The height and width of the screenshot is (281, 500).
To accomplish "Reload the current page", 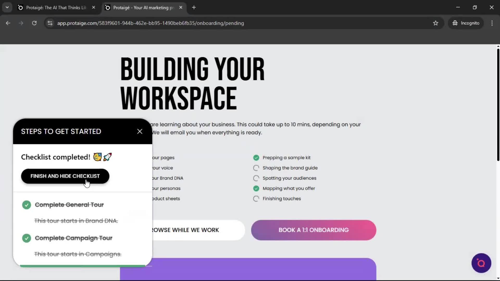I will (x=34, y=23).
